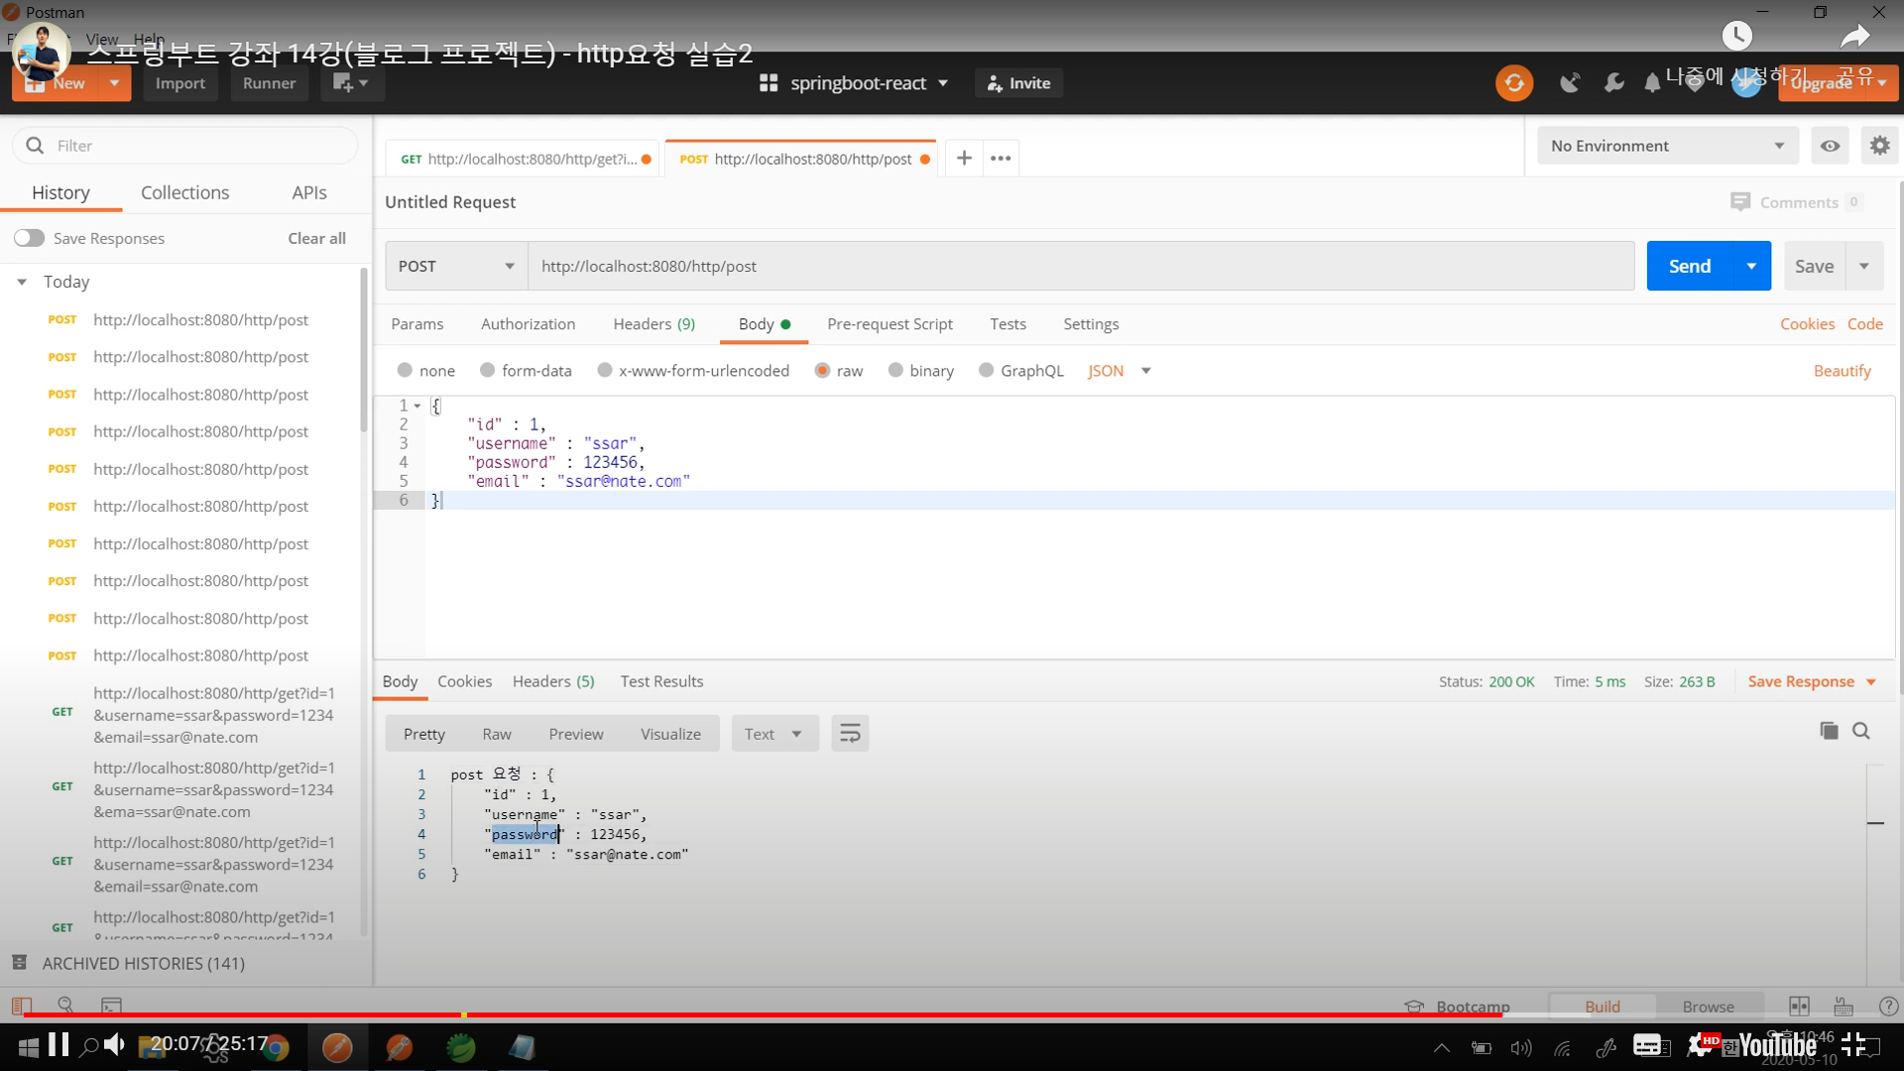Open Find and Replace icon
The width and height of the screenshot is (1904, 1071).
coord(65,1006)
